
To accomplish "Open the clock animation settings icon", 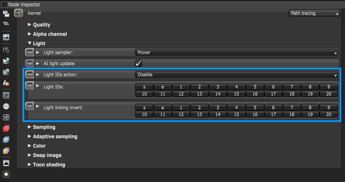I will [x=6, y=106].
